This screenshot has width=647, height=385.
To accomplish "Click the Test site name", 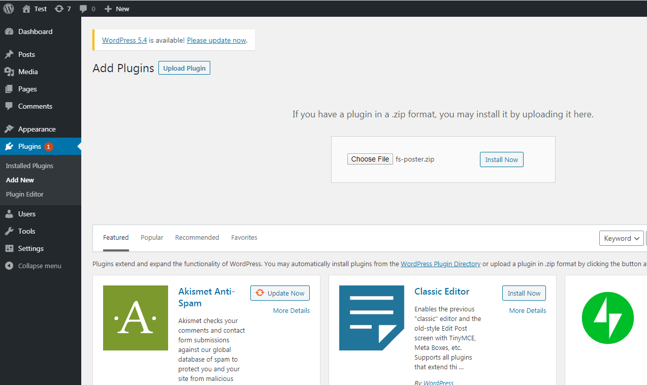I will [x=41, y=9].
